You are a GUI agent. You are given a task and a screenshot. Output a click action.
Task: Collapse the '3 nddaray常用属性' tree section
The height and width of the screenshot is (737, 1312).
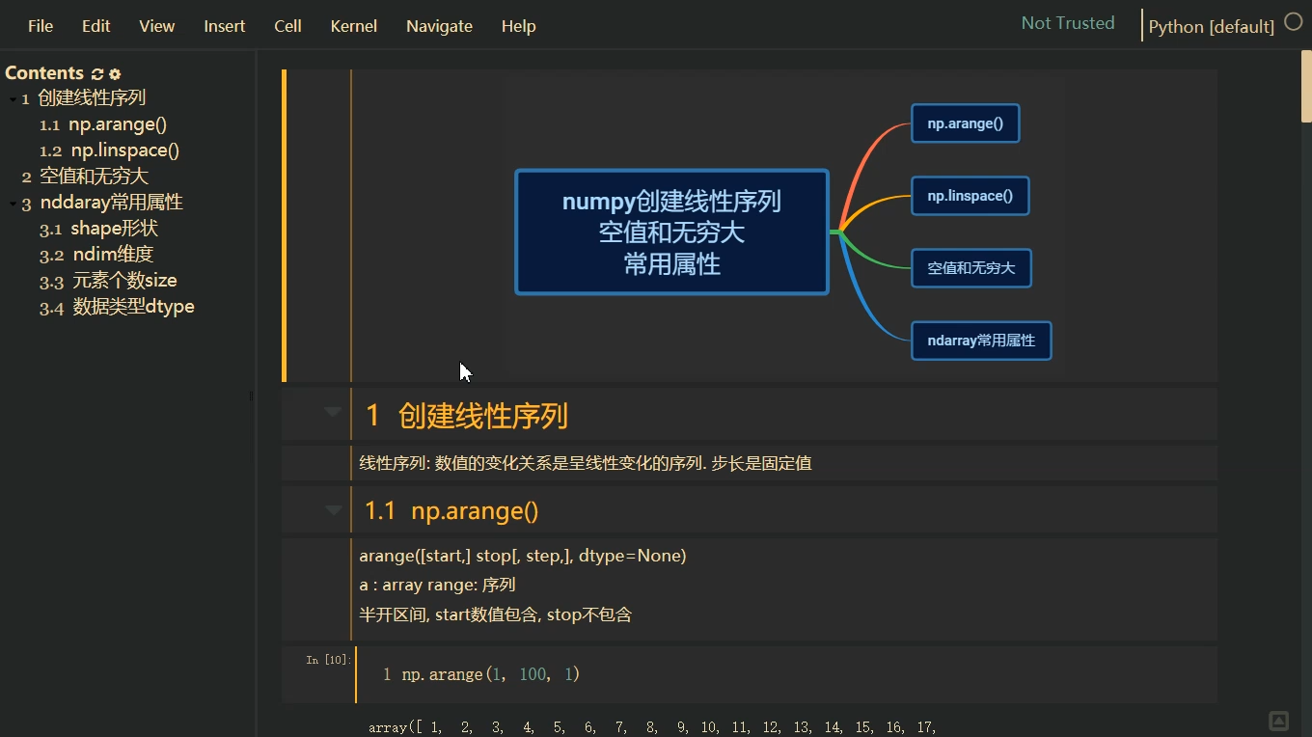(x=13, y=204)
